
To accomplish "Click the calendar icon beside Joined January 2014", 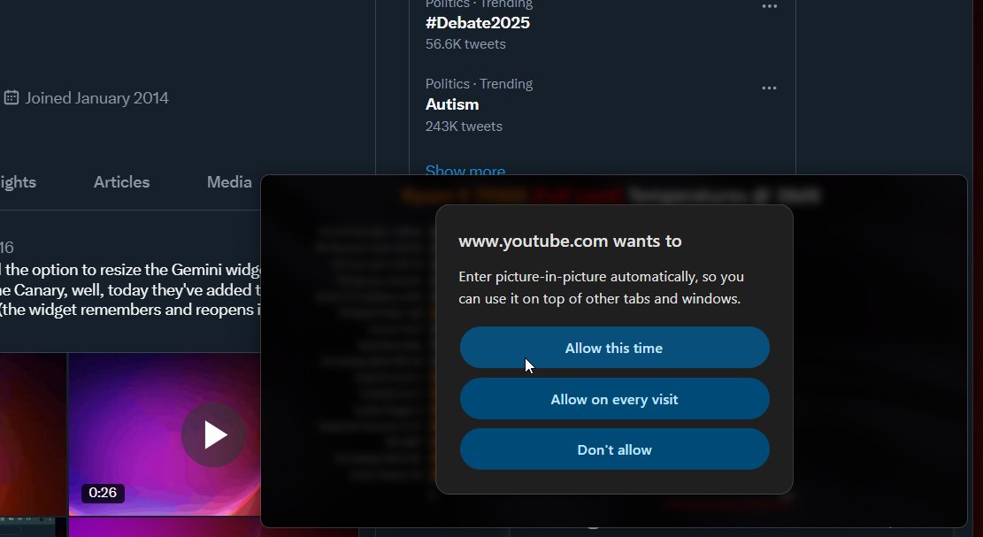I will tap(12, 97).
